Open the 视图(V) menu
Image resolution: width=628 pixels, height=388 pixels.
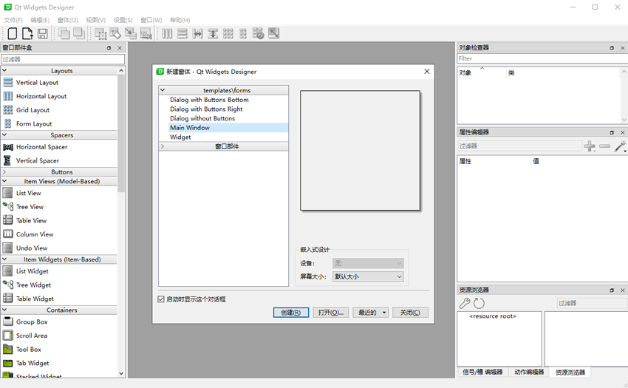click(95, 20)
